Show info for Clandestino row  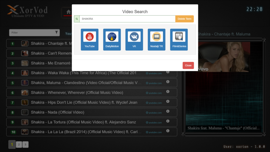[168, 82]
